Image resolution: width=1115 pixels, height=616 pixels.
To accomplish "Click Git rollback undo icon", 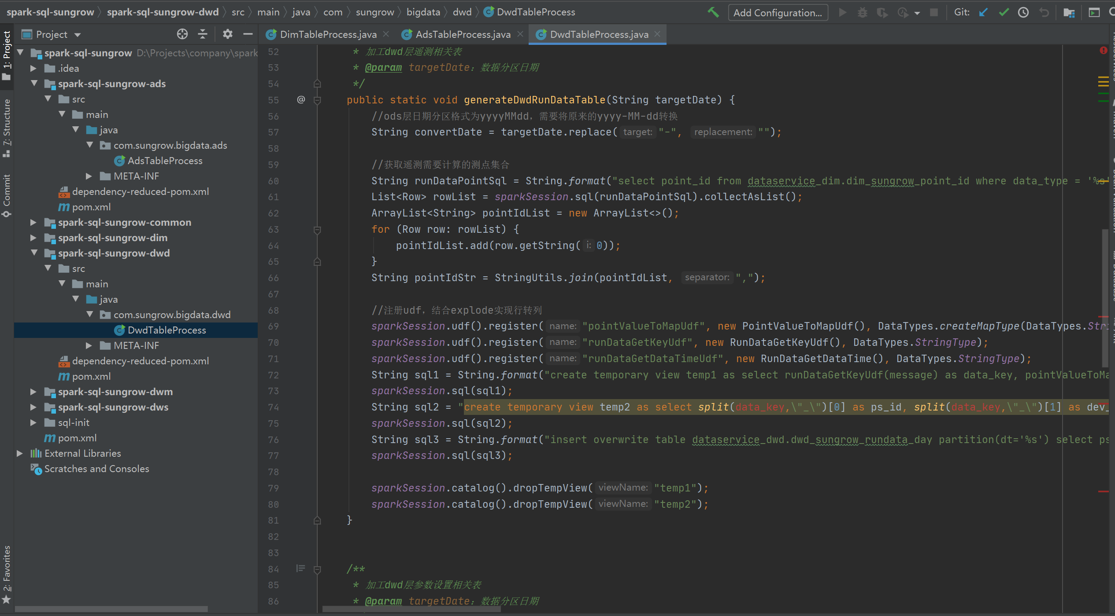I will click(x=1044, y=12).
